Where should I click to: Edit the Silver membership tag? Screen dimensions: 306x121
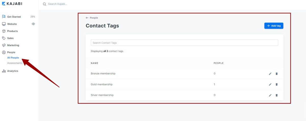(x=270, y=95)
